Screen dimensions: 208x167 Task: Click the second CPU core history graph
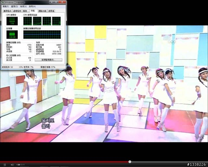pos(37,21)
